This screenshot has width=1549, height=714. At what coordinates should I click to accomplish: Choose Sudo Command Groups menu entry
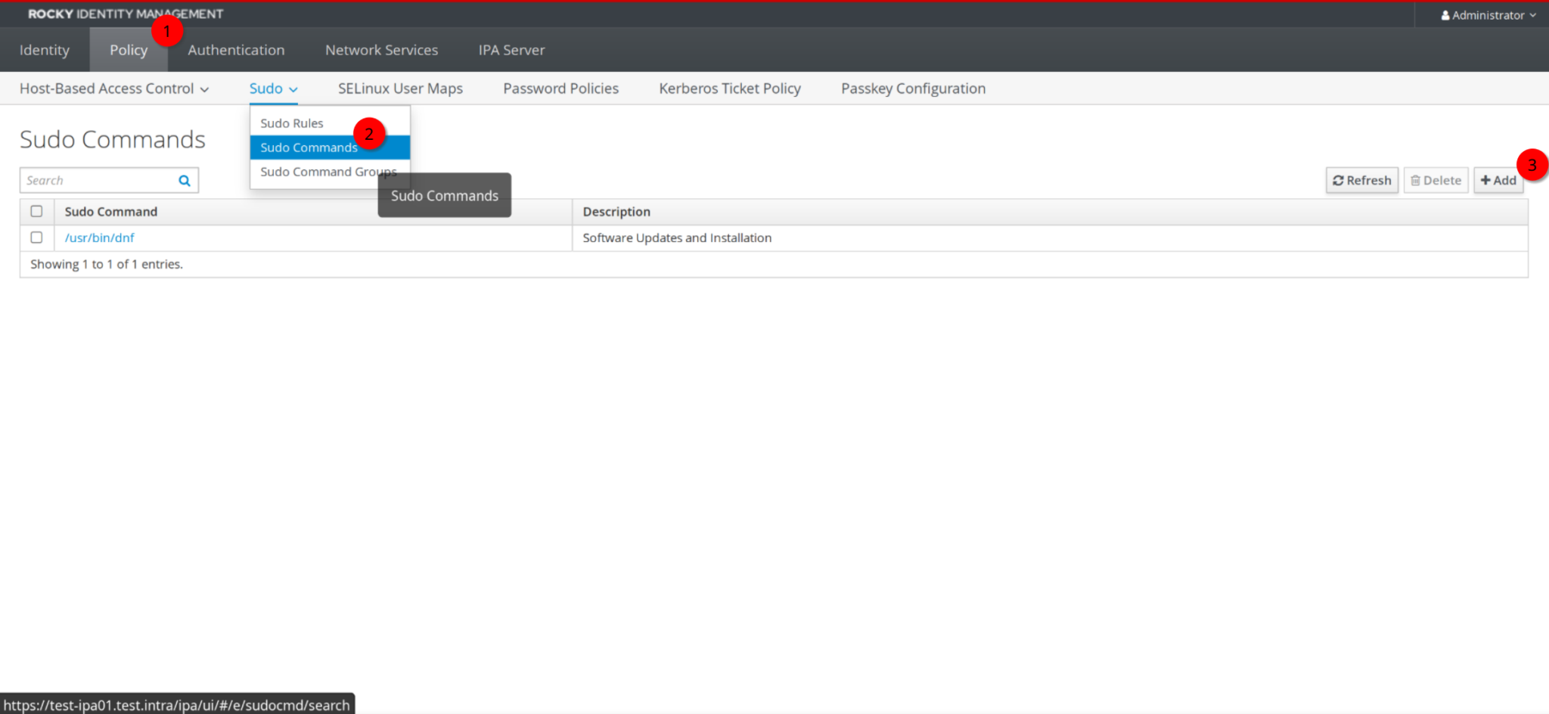pyautogui.click(x=330, y=172)
